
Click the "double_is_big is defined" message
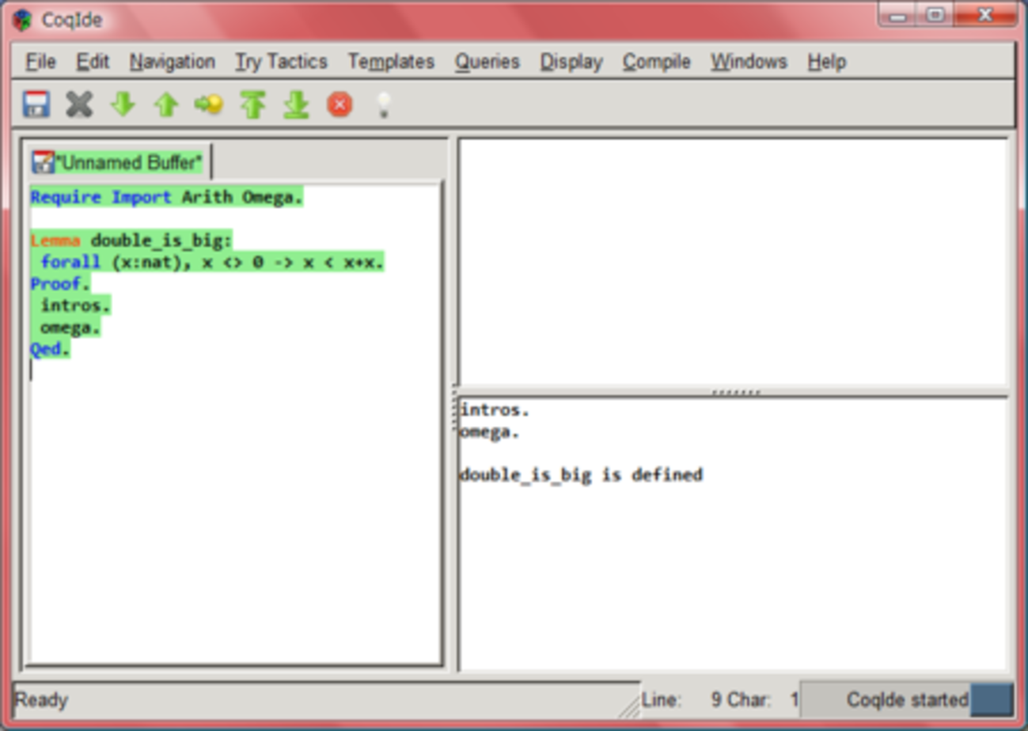(x=581, y=475)
